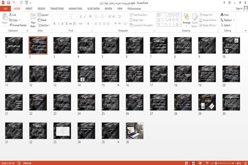This screenshot has width=248, height=165.
Task: Open the shapes gallery box
Action: coord(169,20)
